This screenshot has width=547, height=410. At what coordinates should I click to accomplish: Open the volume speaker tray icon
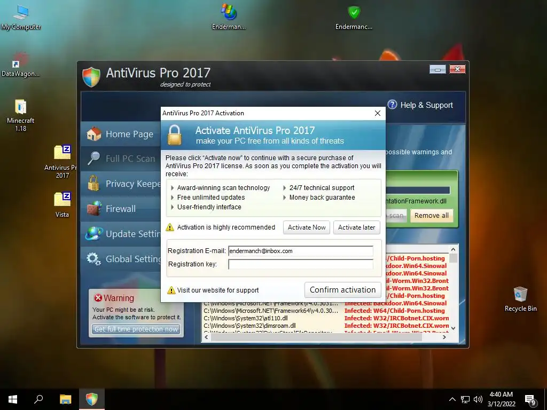(478, 399)
